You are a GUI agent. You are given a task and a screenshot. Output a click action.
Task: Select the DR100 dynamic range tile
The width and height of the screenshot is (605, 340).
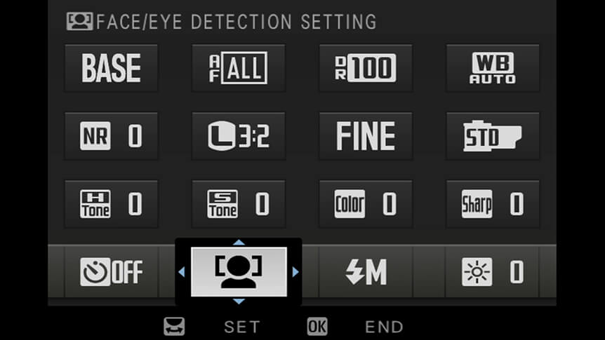pyautogui.click(x=366, y=68)
